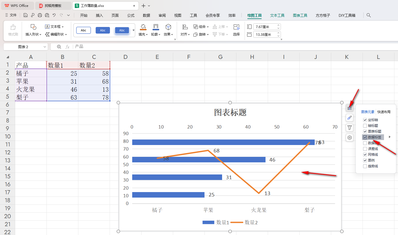Open the 对齐 align tool
Screen dimensions: 398x235
[x=185, y=30]
